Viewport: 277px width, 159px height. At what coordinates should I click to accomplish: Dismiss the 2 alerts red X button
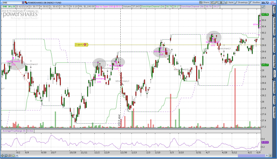[x=85, y=45]
